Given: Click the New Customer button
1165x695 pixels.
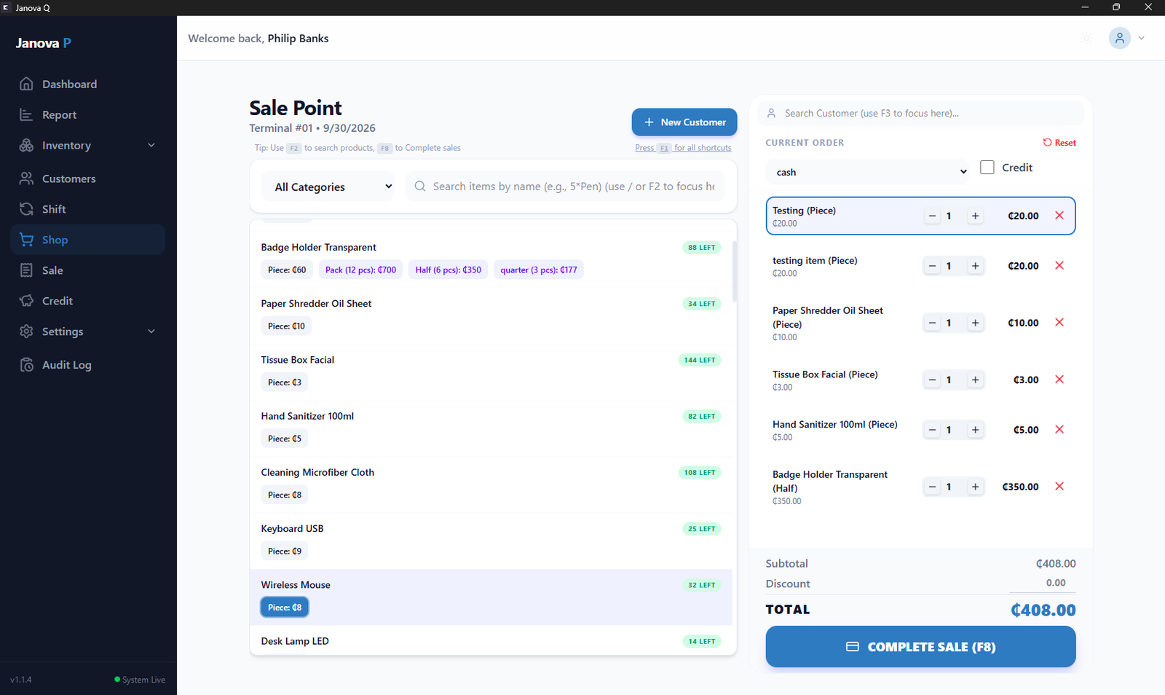Looking at the screenshot, I should (684, 122).
